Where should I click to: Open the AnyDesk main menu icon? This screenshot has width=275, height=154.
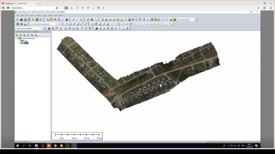[x=271, y=8]
